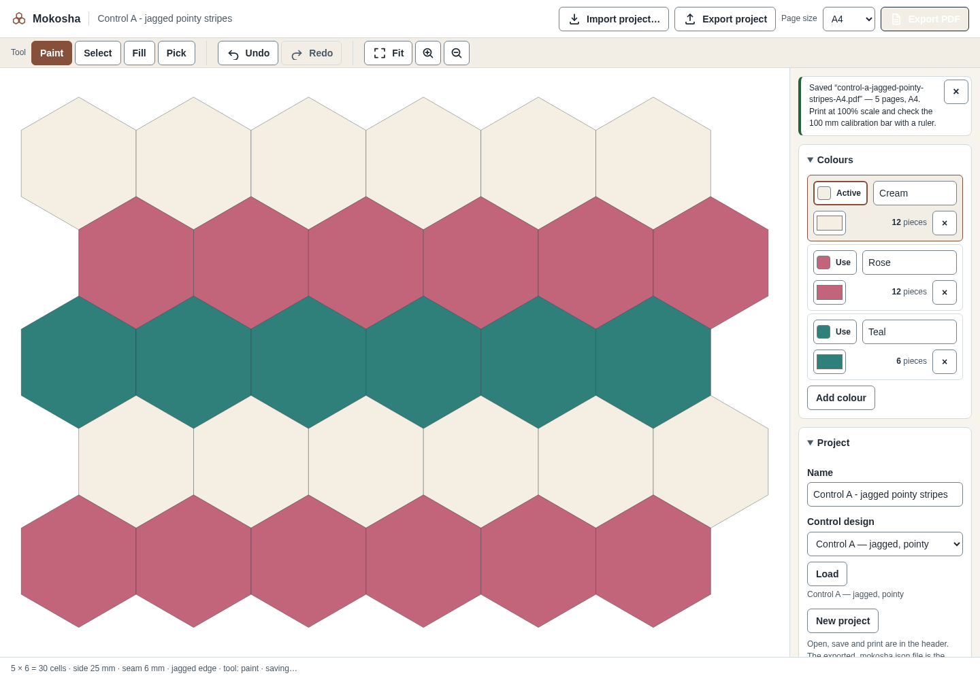Load the selected control design
This screenshot has width=980, height=680.
(x=827, y=574)
